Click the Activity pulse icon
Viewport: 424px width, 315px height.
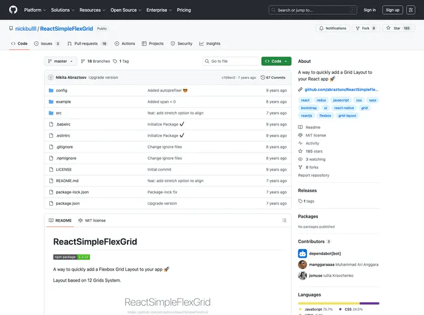(300, 143)
